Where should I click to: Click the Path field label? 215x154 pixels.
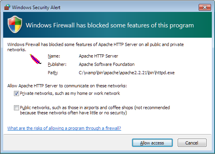click(x=53, y=73)
